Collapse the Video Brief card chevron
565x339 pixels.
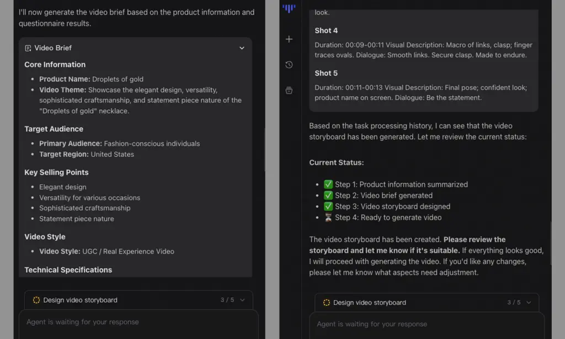coord(242,48)
